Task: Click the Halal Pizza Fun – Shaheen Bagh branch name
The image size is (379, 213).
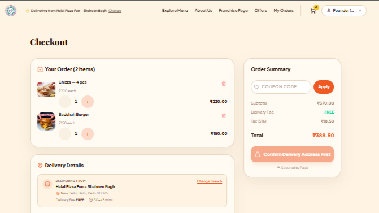Action: pyautogui.click(x=85, y=186)
